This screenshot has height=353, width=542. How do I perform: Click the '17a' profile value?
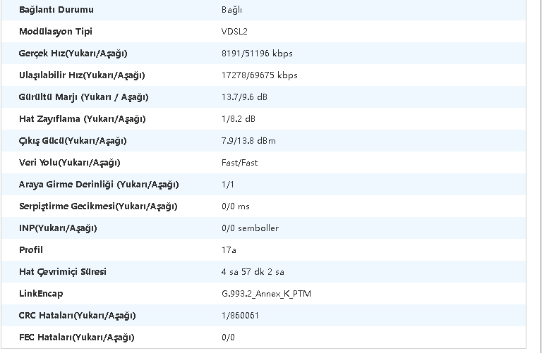point(229,250)
